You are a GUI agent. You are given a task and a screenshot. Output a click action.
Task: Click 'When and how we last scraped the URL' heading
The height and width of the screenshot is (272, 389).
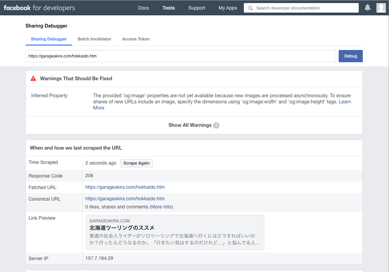(76, 148)
